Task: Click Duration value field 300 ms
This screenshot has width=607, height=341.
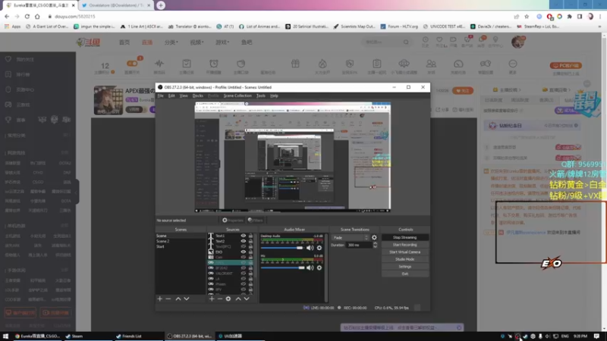Action: (359, 245)
